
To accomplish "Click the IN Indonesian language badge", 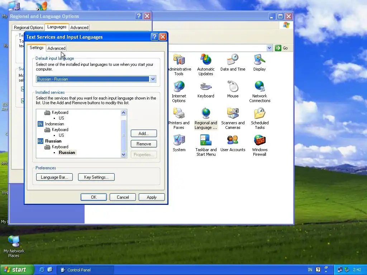I will pos(40,124).
